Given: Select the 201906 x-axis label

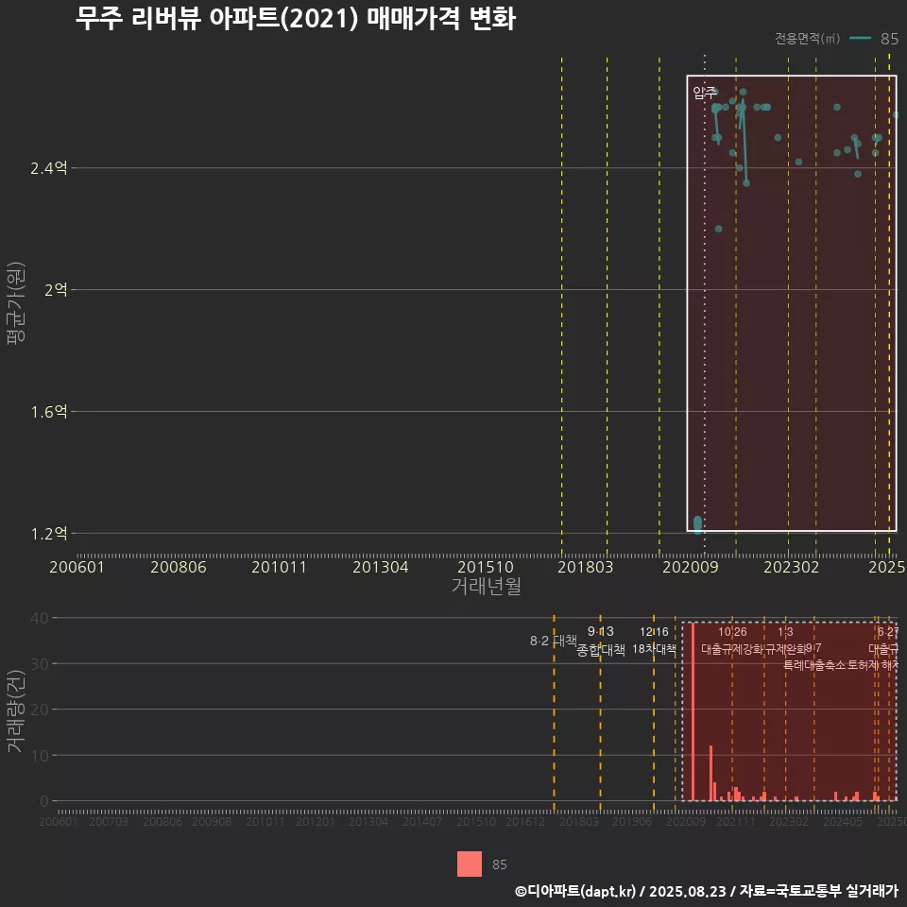Looking at the screenshot, I should click(x=632, y=821).
